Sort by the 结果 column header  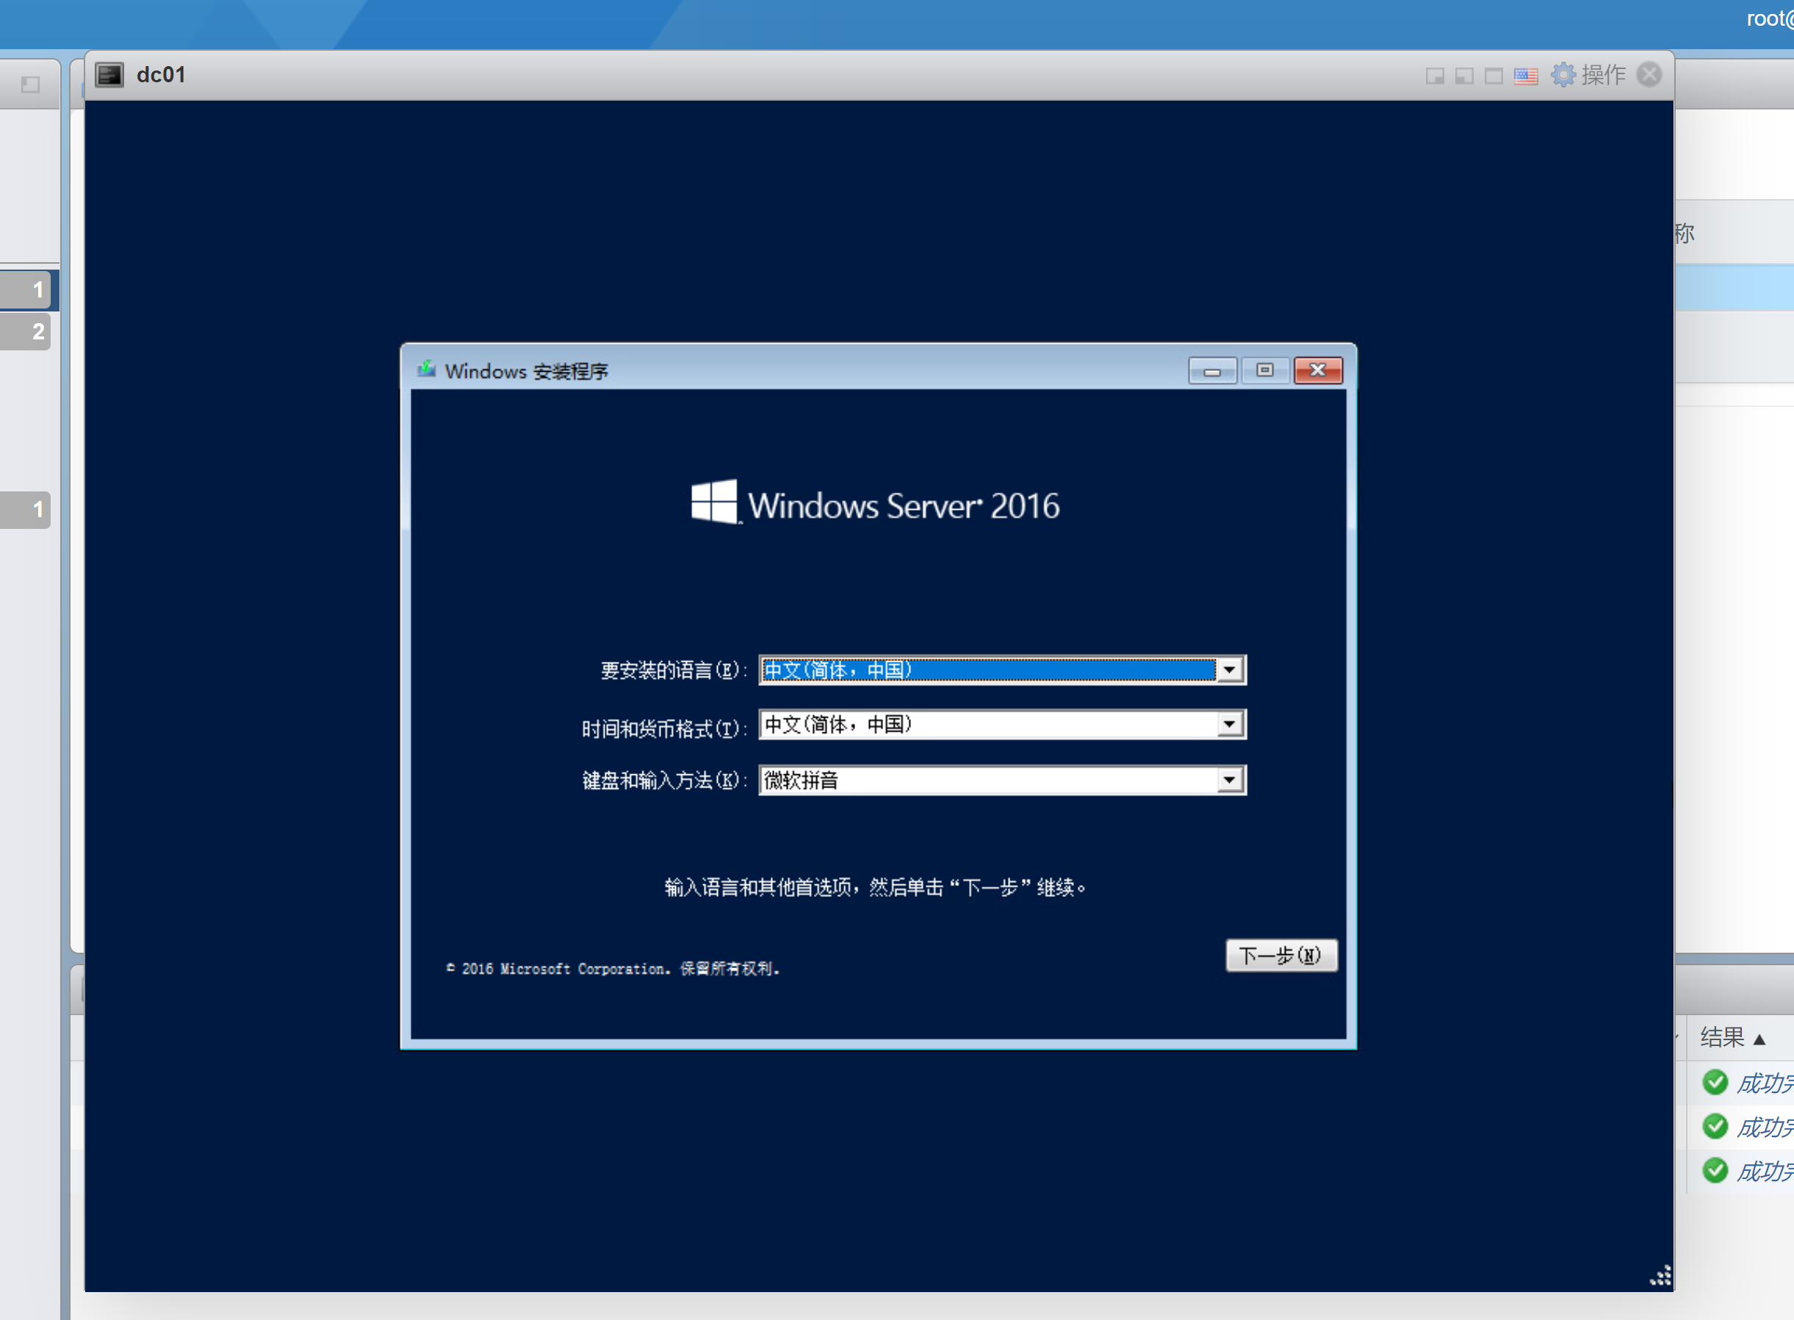[x=1722, y=1037]
